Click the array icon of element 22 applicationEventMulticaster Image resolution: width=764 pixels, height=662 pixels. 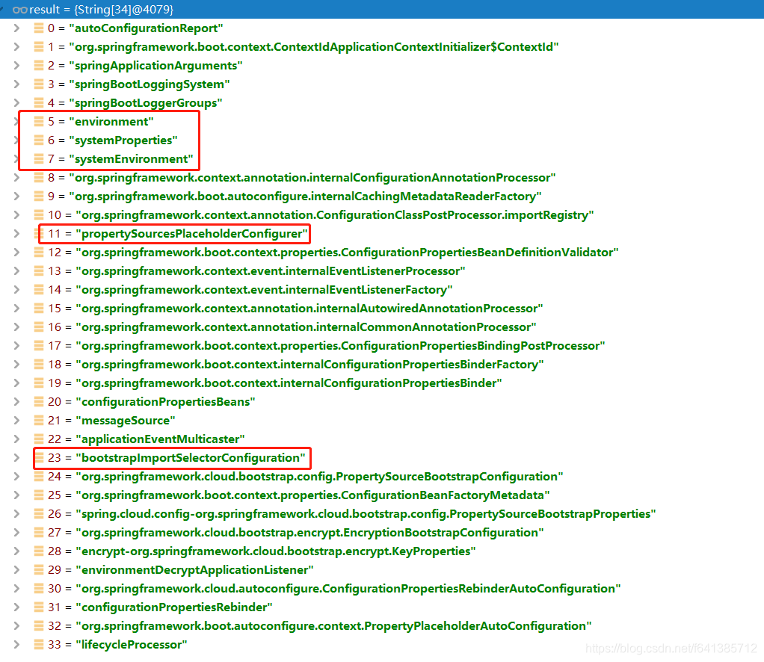coord(39,439)
